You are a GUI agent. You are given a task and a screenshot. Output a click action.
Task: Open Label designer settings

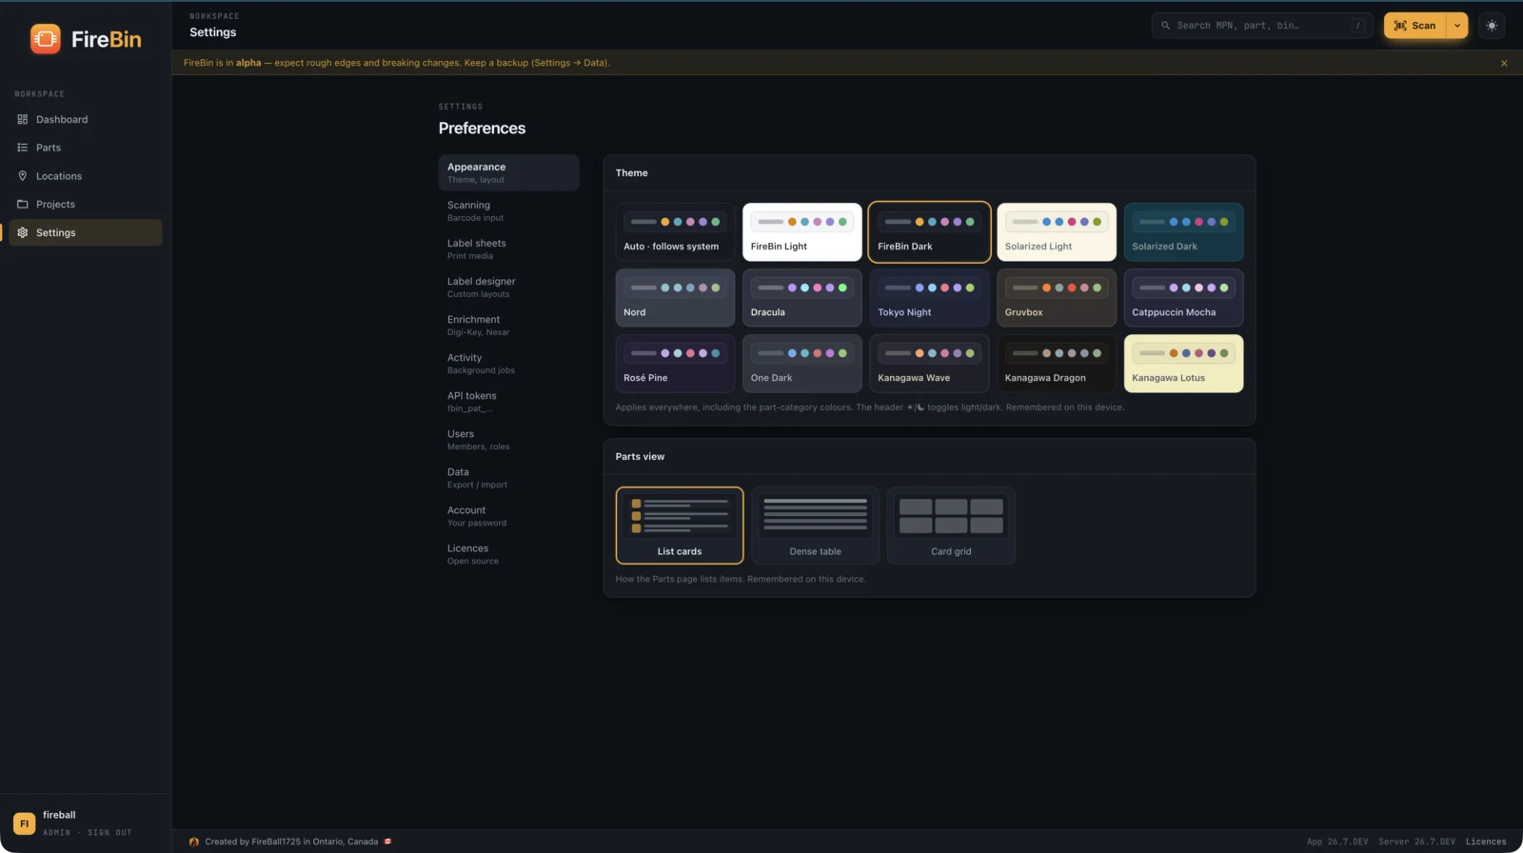[508, 287]
